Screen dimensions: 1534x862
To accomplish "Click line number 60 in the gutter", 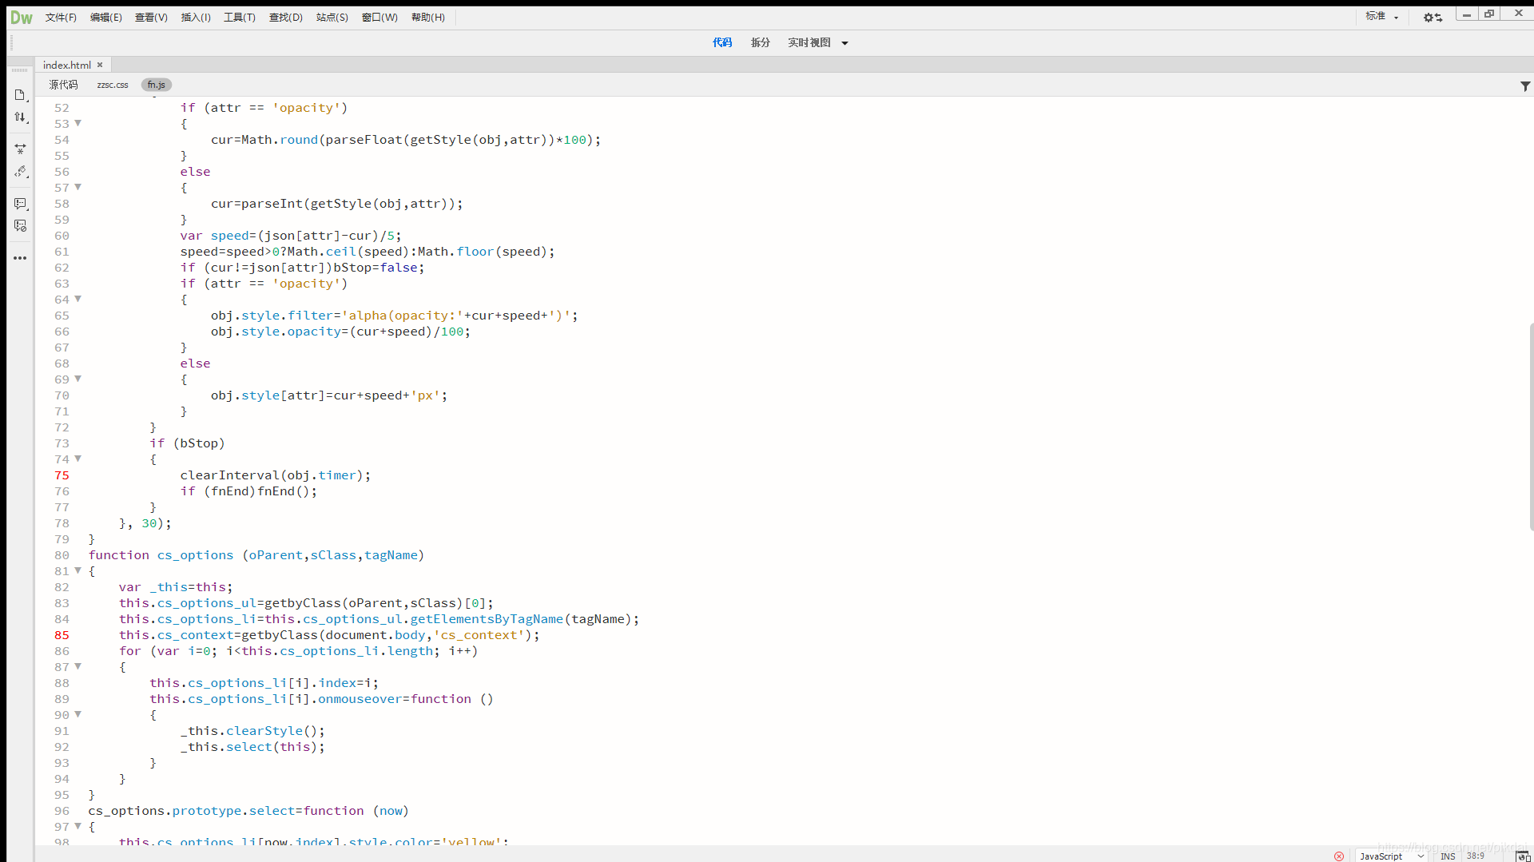I will [62, 236].
